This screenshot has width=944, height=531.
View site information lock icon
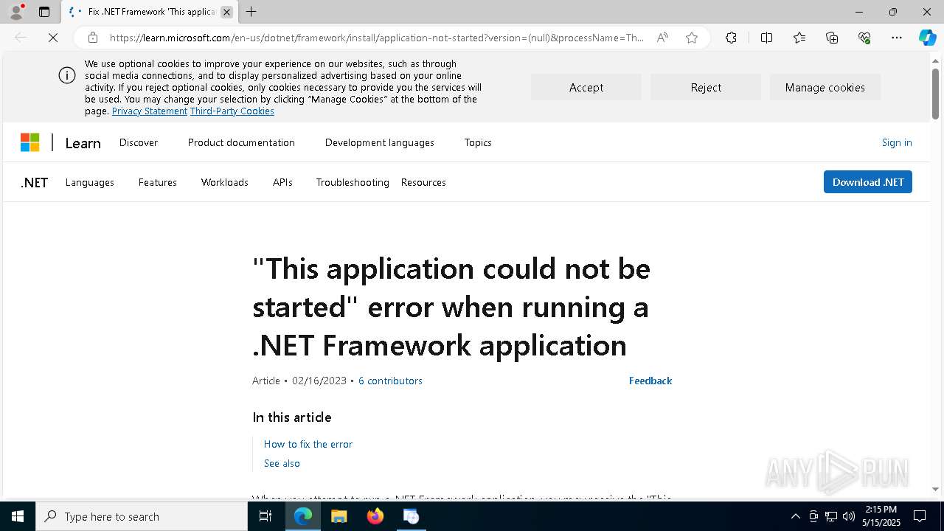click(x=92, y=38)
